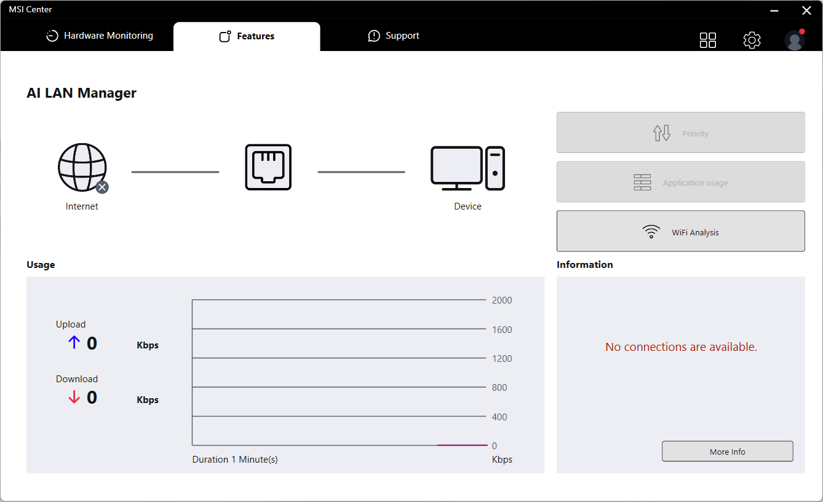This screenshot has height=502, width=823.
Task: Click the Download label
Action: point(77,378)
